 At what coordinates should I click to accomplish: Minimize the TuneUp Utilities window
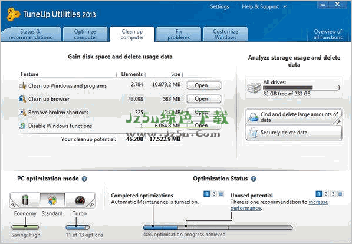click(x=323, y=5)
